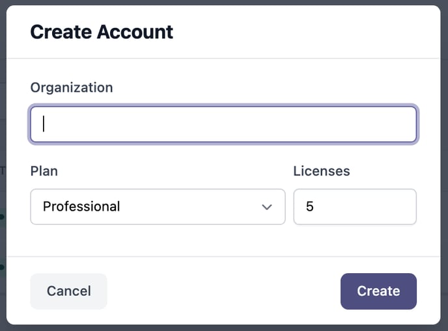Click the empty footer area between Cancel and Create
This screenshot has height=331, width=448.
(223, 291)
